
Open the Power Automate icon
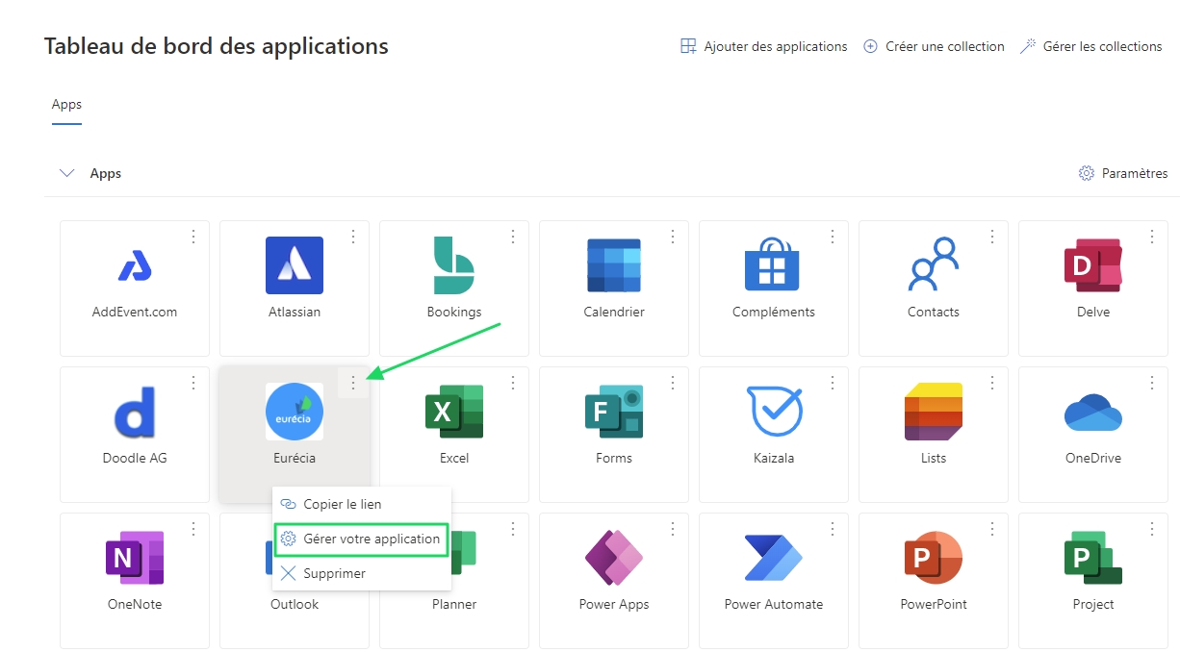click(774, 558)
